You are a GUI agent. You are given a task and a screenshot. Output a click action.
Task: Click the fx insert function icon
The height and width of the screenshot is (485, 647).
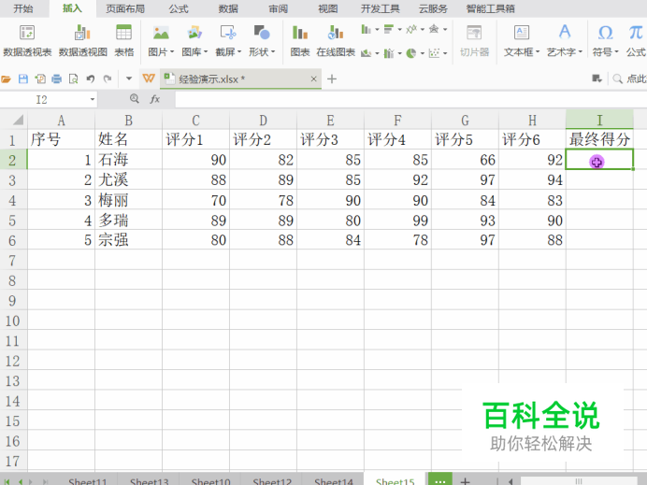point(154,99)
